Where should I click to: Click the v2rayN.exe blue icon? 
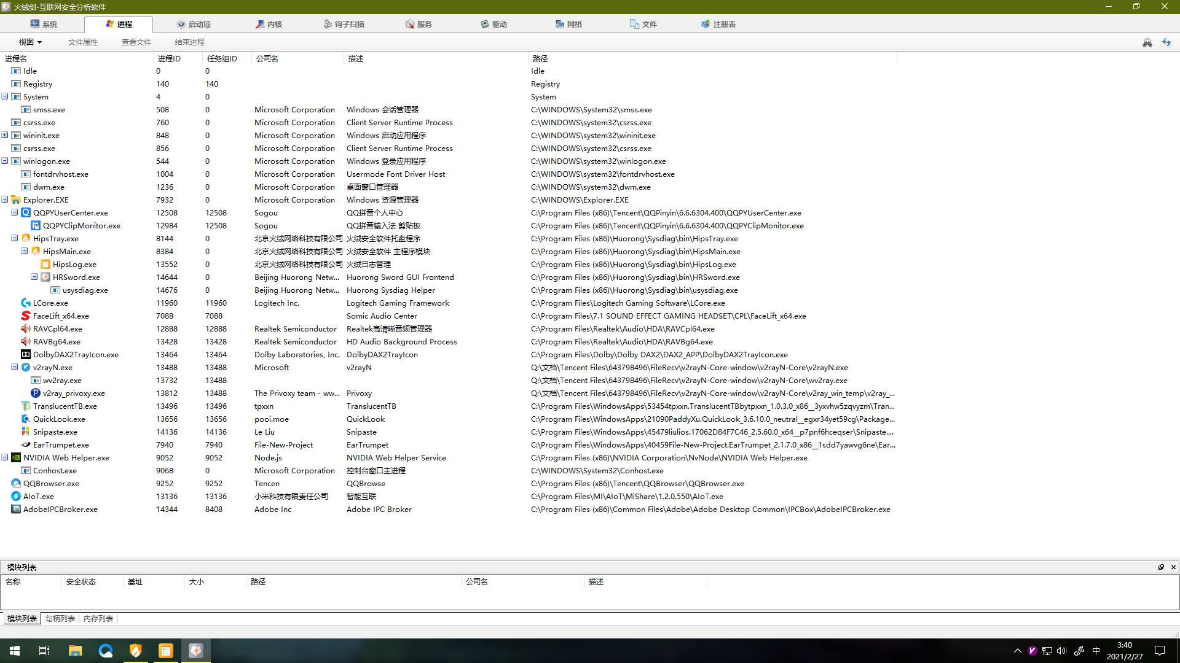click(26, 368)
